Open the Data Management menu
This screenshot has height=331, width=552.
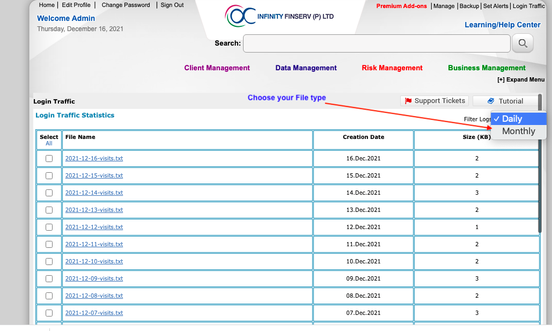pos(306,68)
